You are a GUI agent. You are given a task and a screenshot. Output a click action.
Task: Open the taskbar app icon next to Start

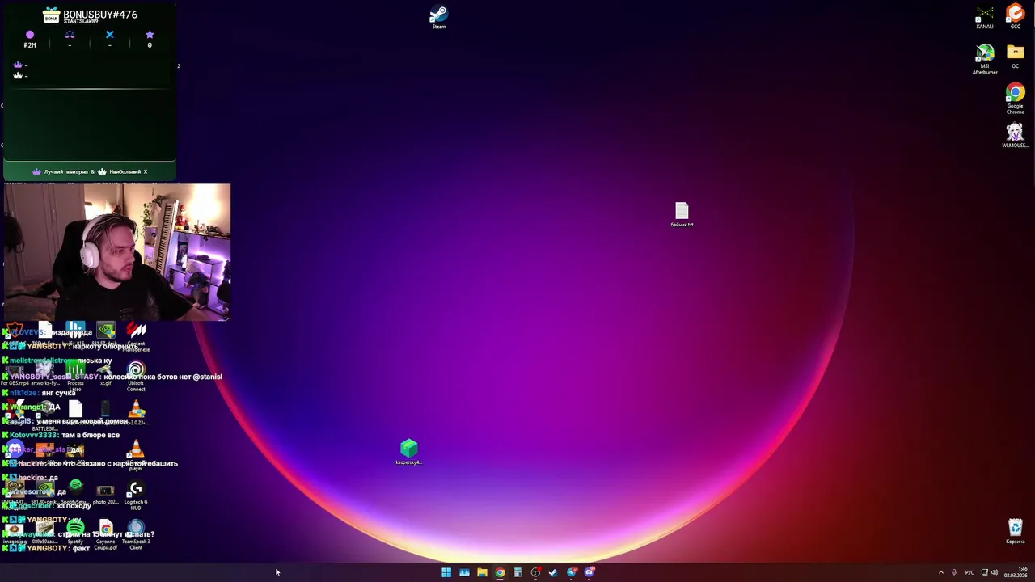pyautogui.click(x=464, y=572)
